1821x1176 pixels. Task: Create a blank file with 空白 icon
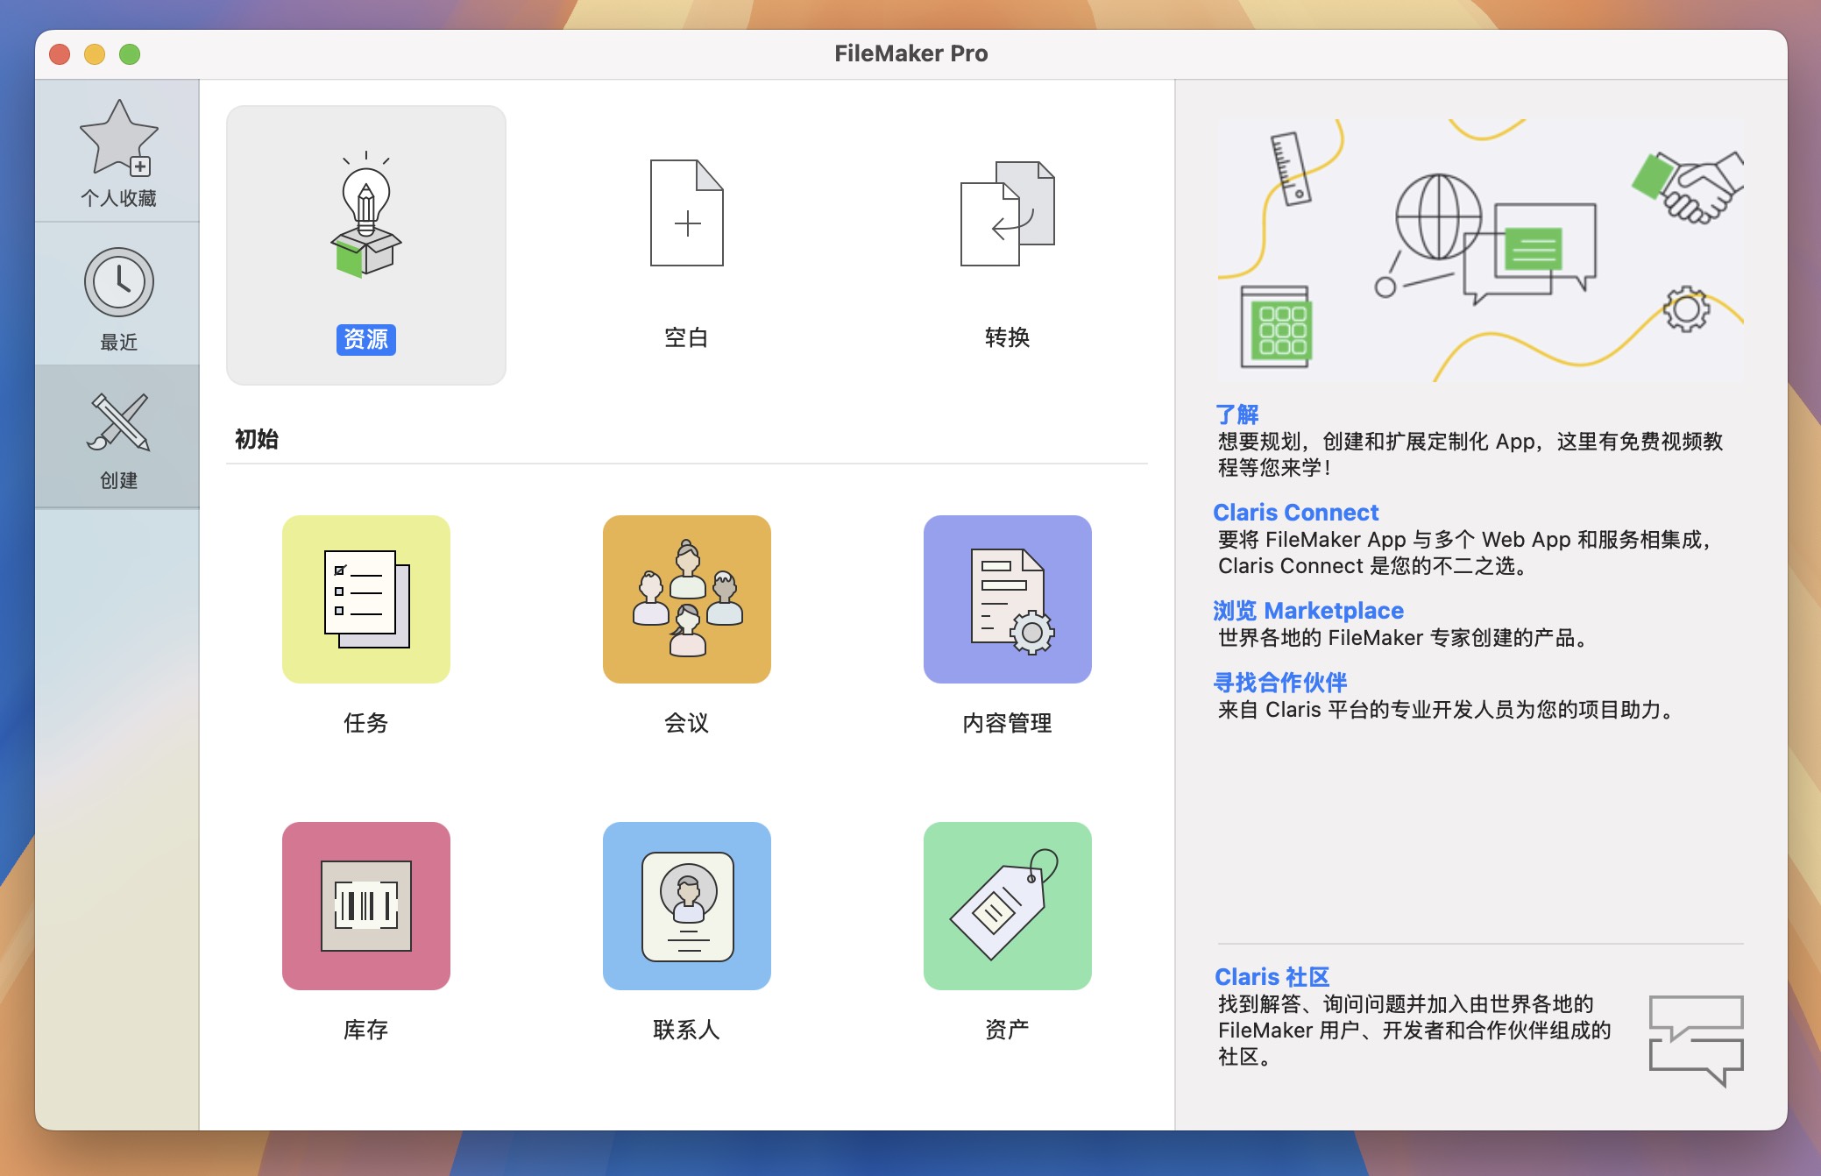pyautogui.click(x=687, y=213)
